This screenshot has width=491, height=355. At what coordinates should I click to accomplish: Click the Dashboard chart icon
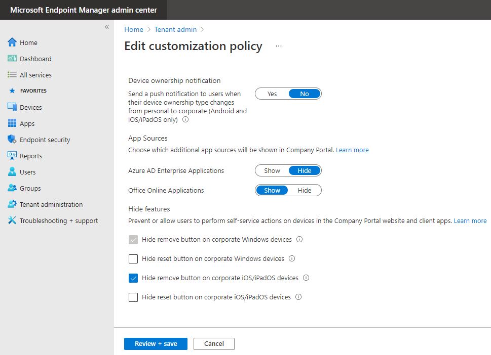(x=12, y=59)
